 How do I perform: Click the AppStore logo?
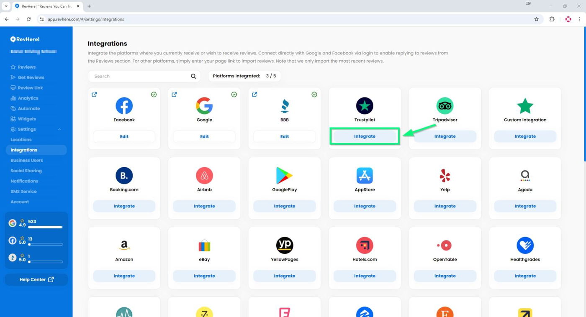coord(365,176)
